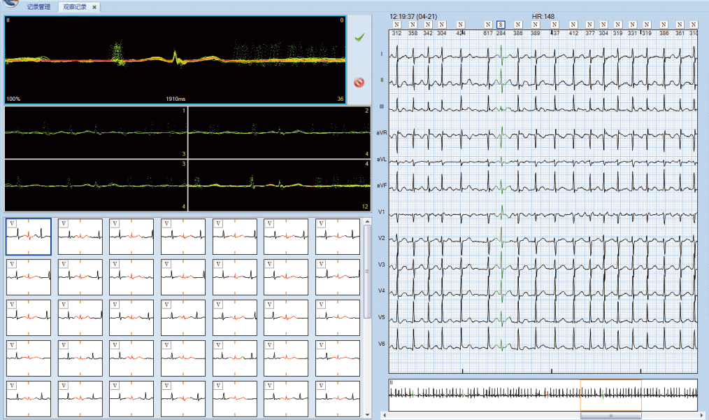The height and width of the screenshot is (420, 709).
Task: Click the N beat label above interval 617
Action: click(x=487, y=25)
